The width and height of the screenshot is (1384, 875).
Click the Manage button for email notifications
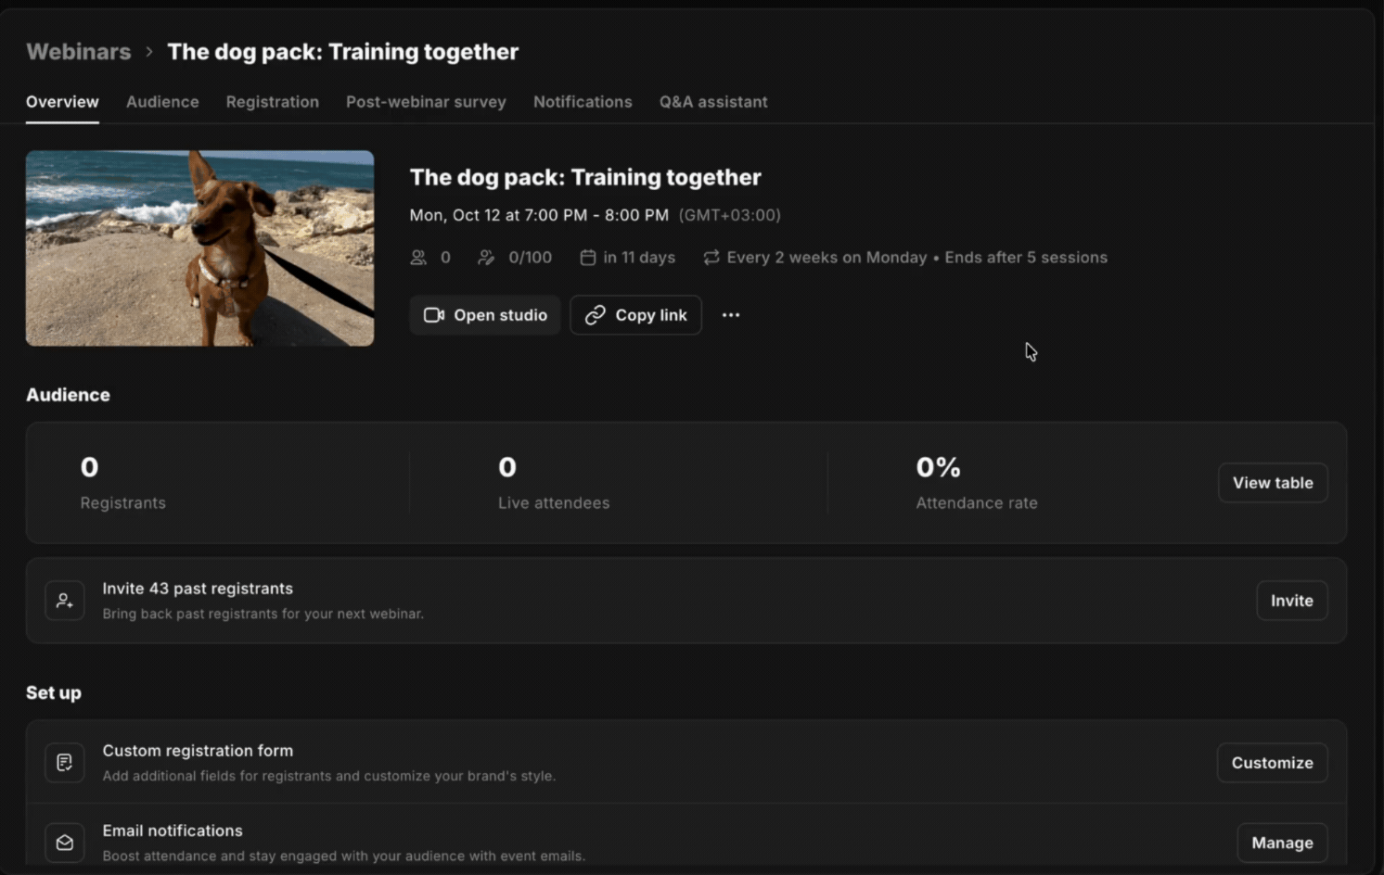tap(1283, 843)
